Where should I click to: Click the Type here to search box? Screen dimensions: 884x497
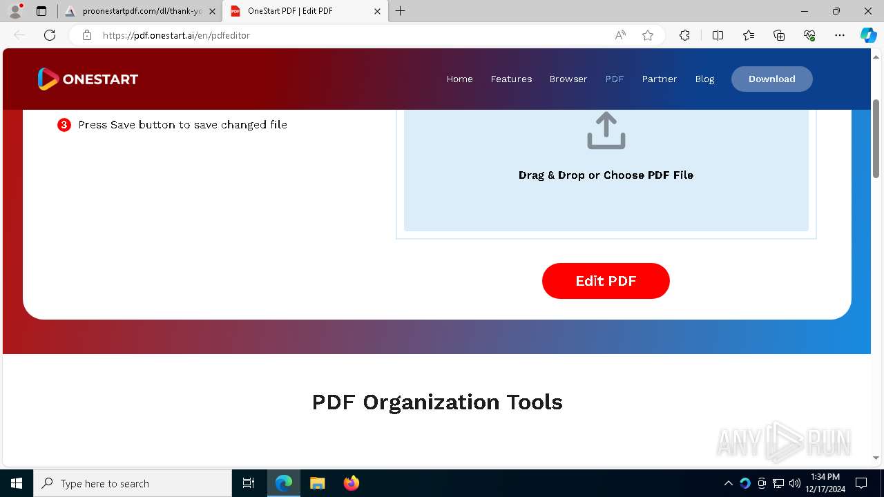coord(133,483)
